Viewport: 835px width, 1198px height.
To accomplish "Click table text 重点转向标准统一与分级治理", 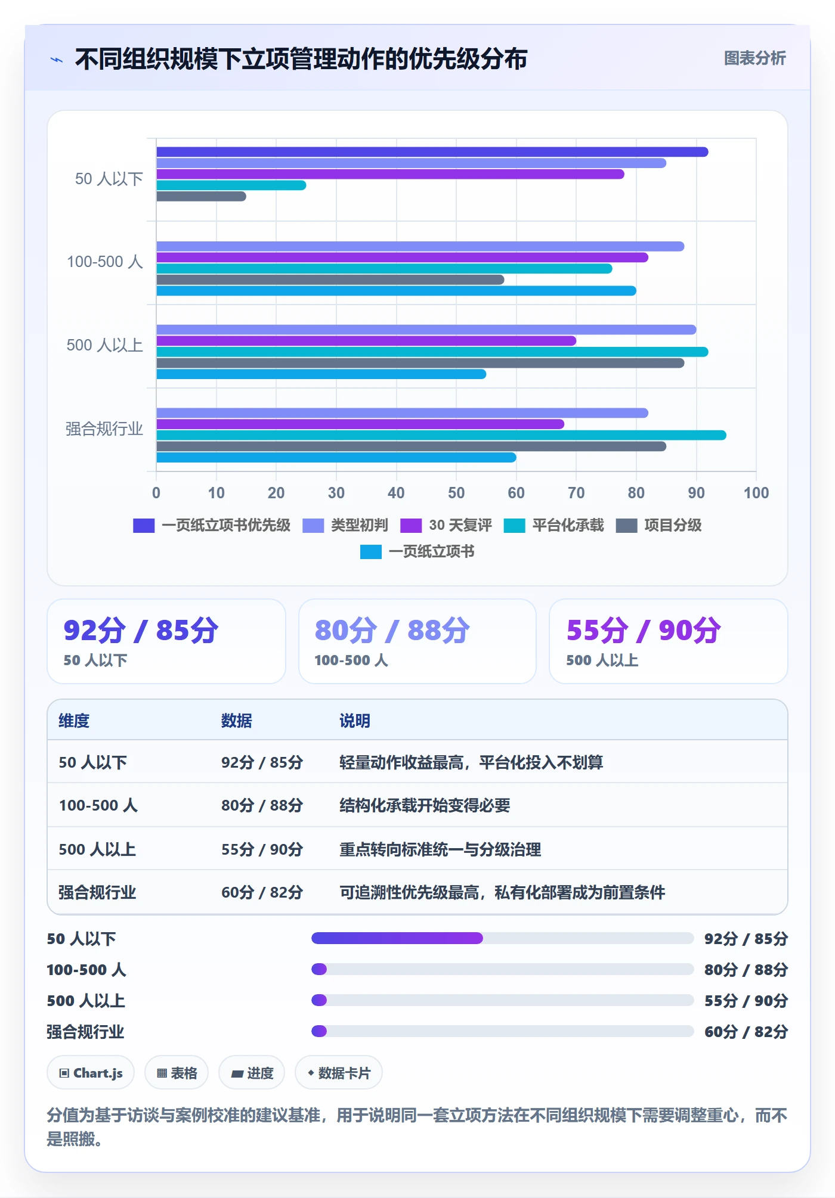I will point(440,849).
